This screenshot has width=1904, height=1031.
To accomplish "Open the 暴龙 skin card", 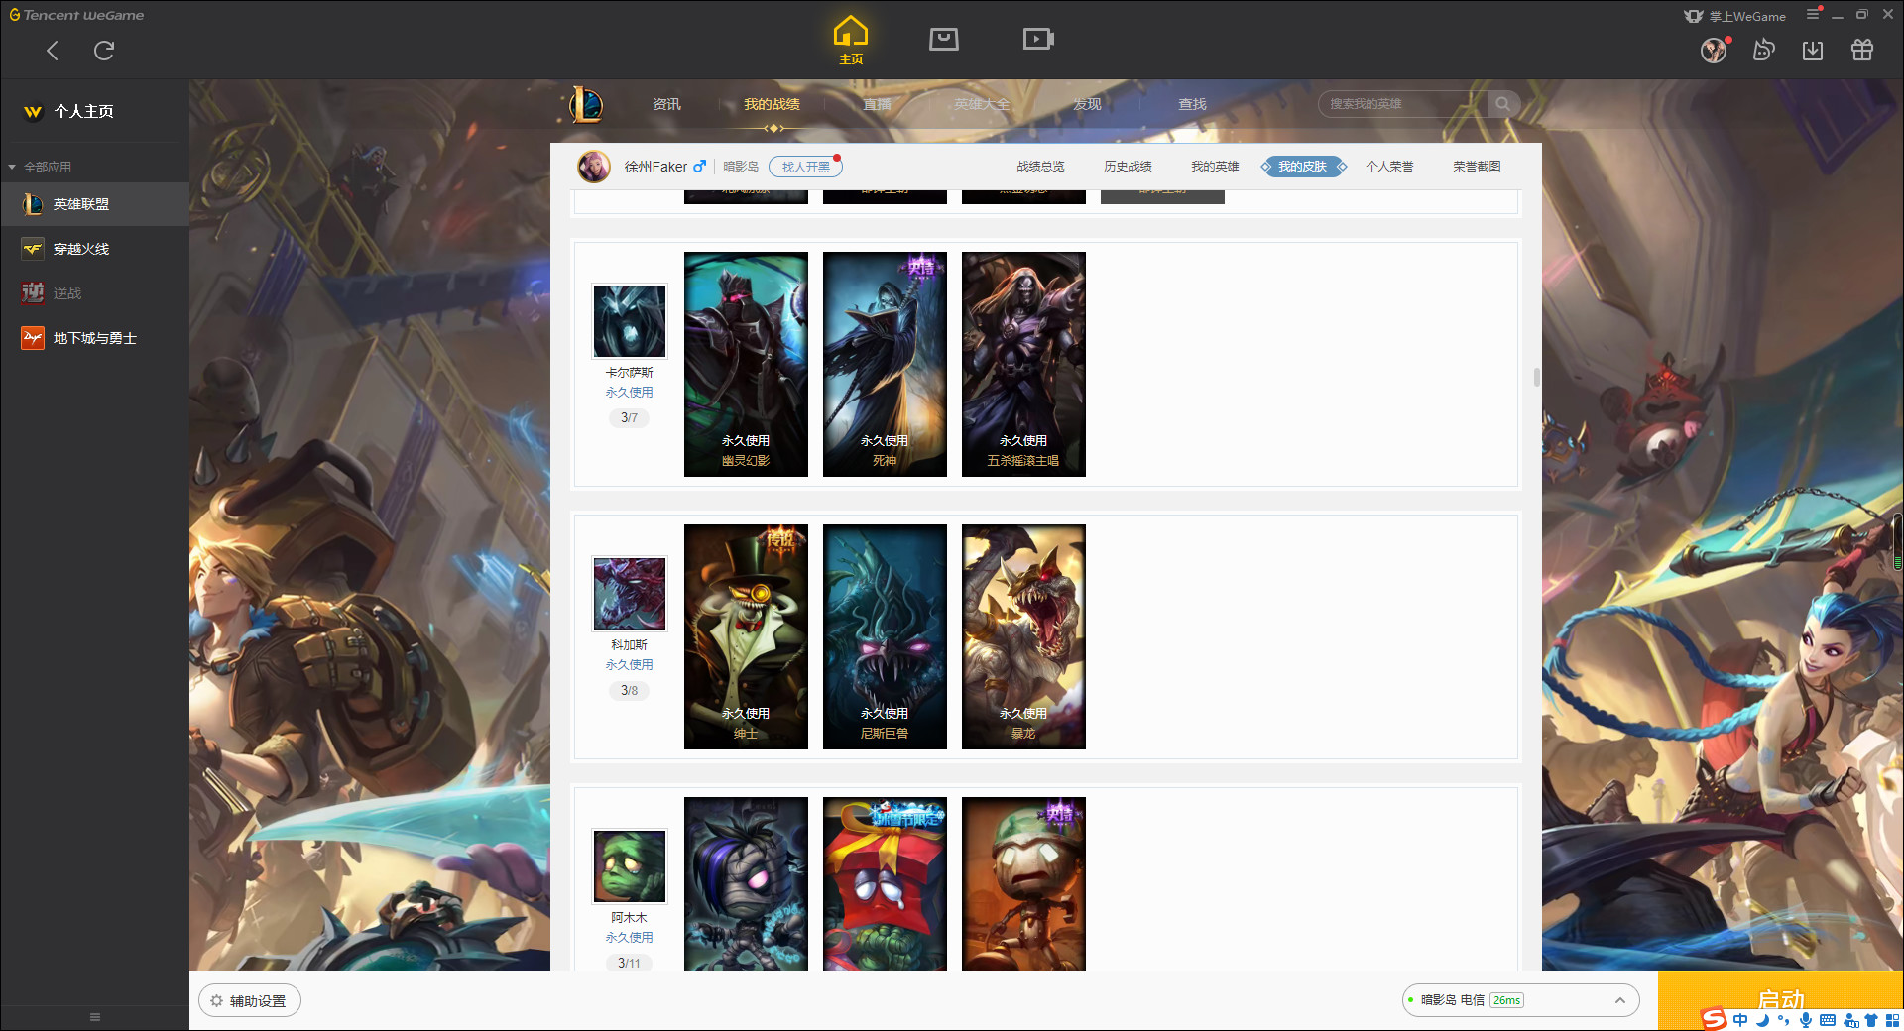I will 1023,636.
